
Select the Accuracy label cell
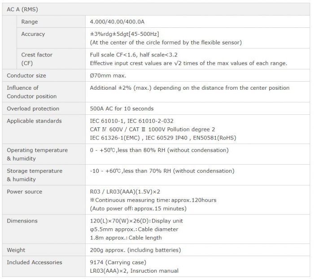(x=51, y=38)
